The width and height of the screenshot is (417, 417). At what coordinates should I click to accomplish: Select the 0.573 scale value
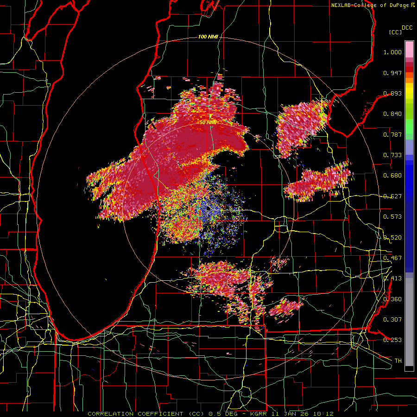pyautogui.click(x=392, y=217)
